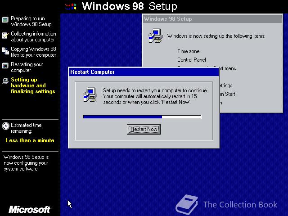The width and height of the screenshot is (288, 216).
Task: Click the Collecting information step icon
Action: (5, 35)
